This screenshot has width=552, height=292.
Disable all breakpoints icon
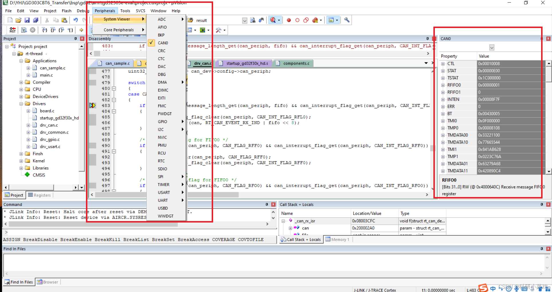pyautogui.click(x=306, y=20)
